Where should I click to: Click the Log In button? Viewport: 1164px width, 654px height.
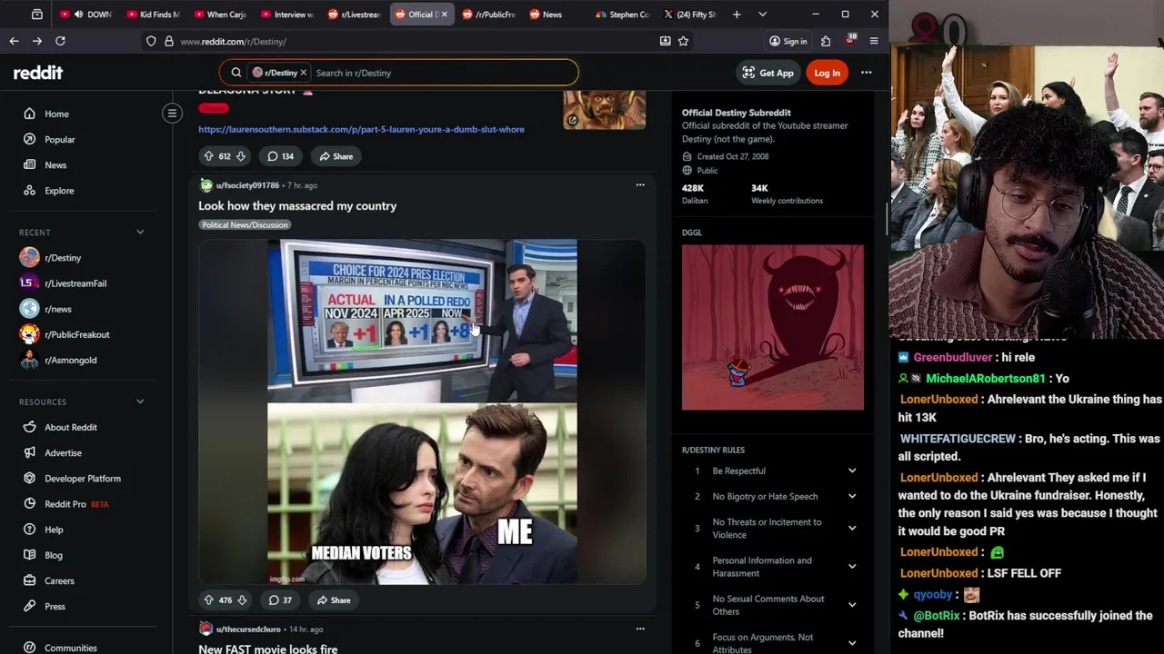coord(828,73)
